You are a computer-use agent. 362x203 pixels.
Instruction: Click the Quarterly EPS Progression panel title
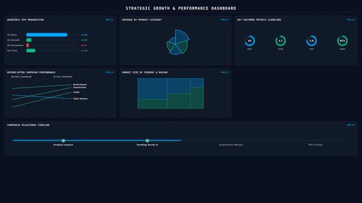(25, 20)
